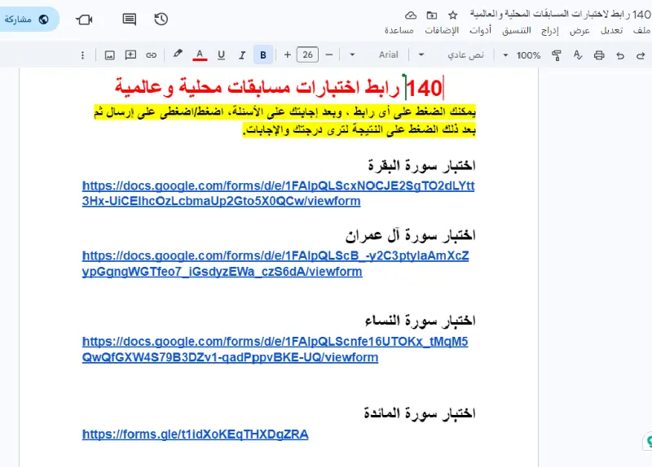Toggle bold formatting
Screen dimensions: 652x467
click(x=263, y=55)
